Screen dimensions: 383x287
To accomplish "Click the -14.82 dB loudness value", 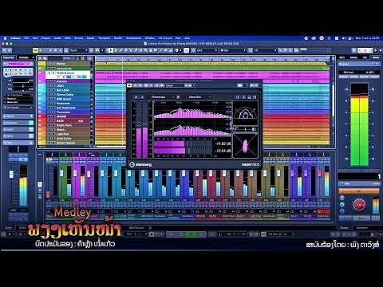I will coord(223,143).
